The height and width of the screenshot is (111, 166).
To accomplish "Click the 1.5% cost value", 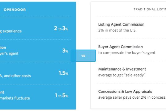I will 63,73.
